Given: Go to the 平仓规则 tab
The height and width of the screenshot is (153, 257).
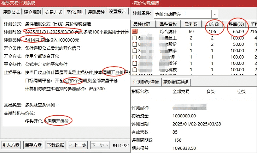Looking at the screenshot, I should (x=75, y=12).
